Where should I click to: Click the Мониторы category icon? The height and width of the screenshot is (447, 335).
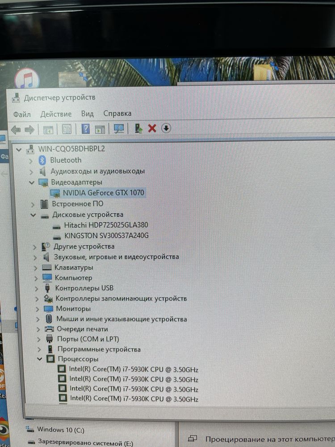point(48,309)
